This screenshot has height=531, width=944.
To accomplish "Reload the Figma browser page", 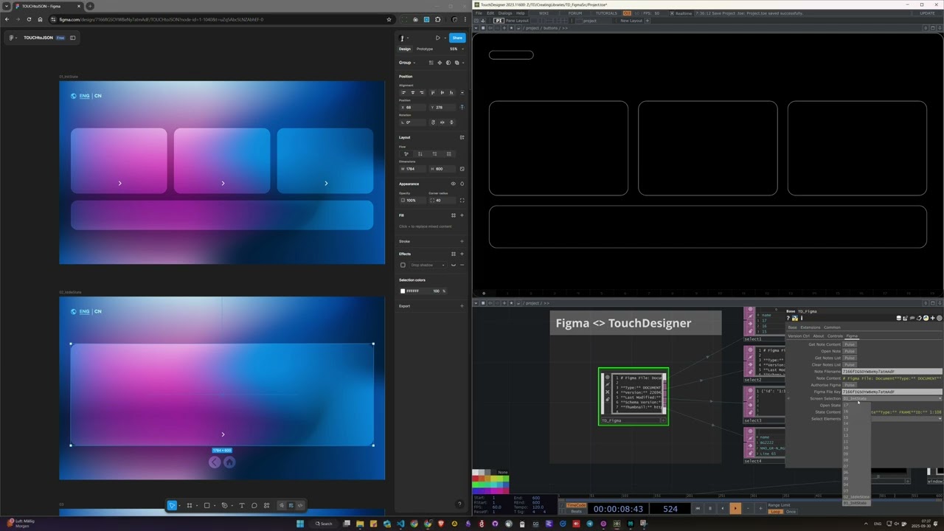I will click(29, 19).
